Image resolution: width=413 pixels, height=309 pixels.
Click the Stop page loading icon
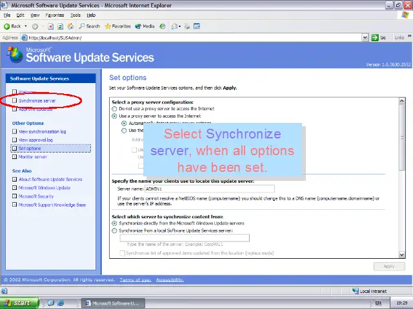click(x=50, y=26)
